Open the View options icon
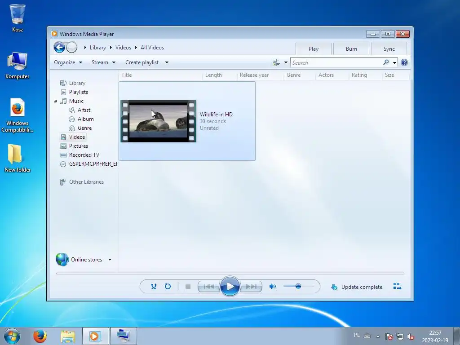The height and width of the screenshot is (345, 460). tap(276, 62)
